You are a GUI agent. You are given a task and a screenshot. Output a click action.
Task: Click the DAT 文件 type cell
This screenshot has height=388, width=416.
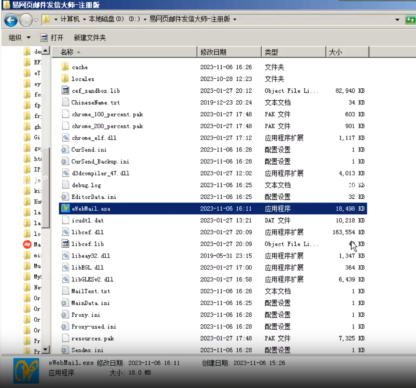[x=277, y=220]
